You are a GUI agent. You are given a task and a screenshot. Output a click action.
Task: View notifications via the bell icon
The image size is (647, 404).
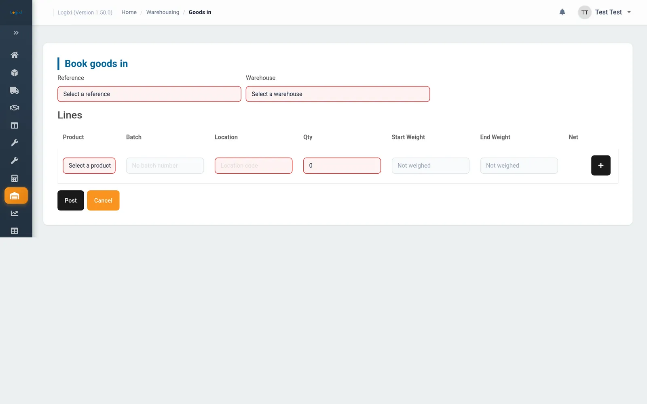tap(562, 12)
